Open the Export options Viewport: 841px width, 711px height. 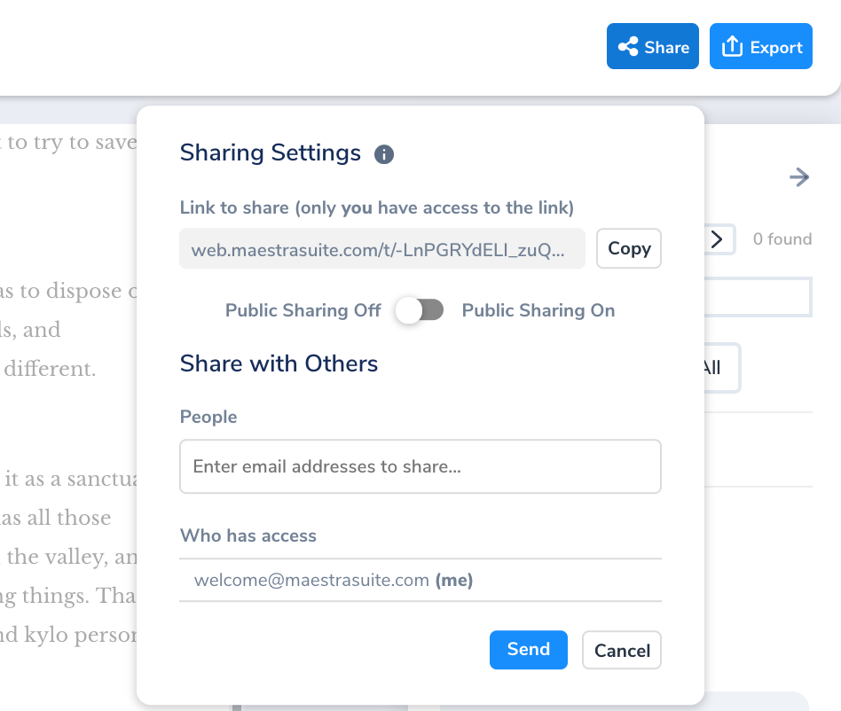760,47
